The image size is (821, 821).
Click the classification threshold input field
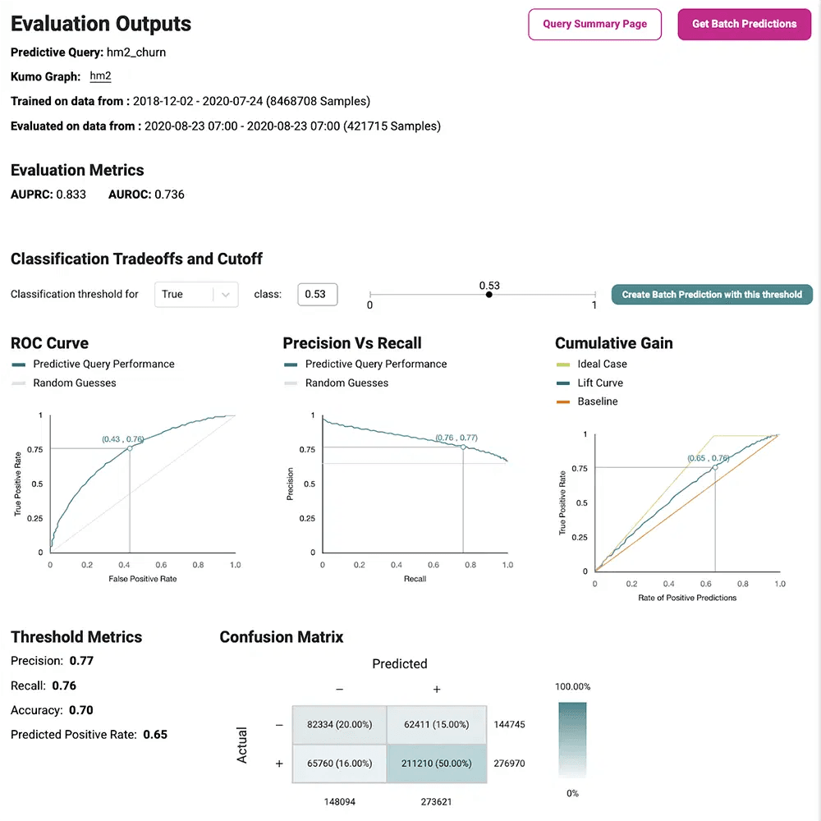pyautogui.click(x=317, y=295)
